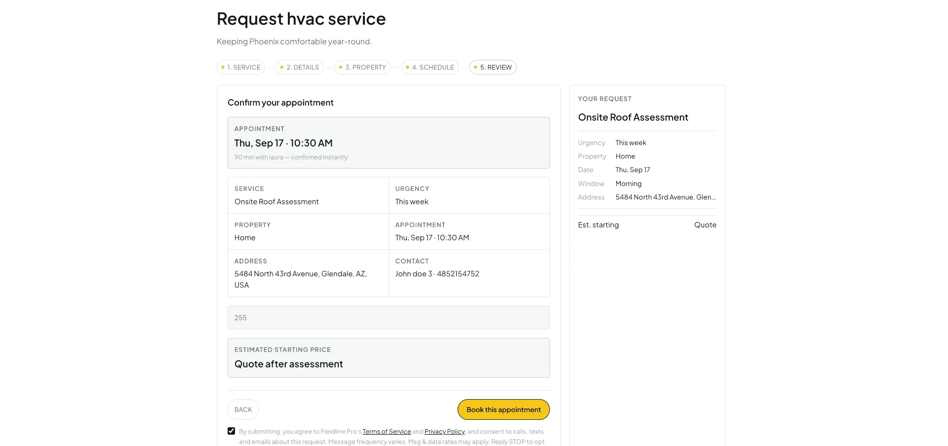Click the Onsite Roof Assessment value under SERVICE
948x446 pixels.
(276, 202)
